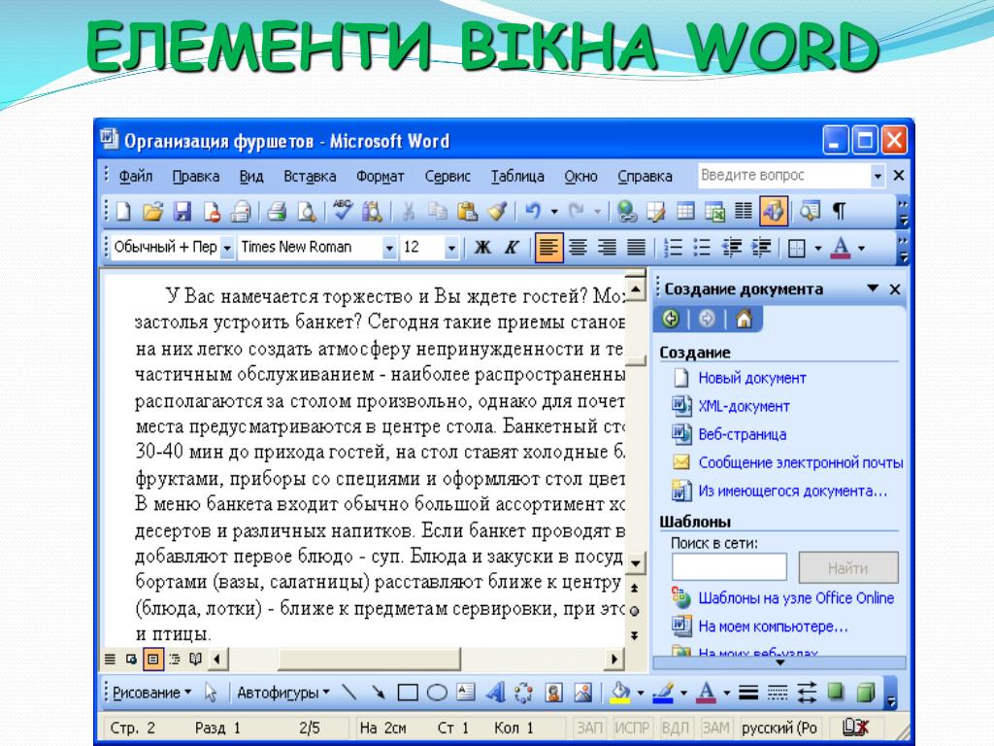Click the Insert Table icon
This screenshot has width=994, height=746.
tap(685, 211)
